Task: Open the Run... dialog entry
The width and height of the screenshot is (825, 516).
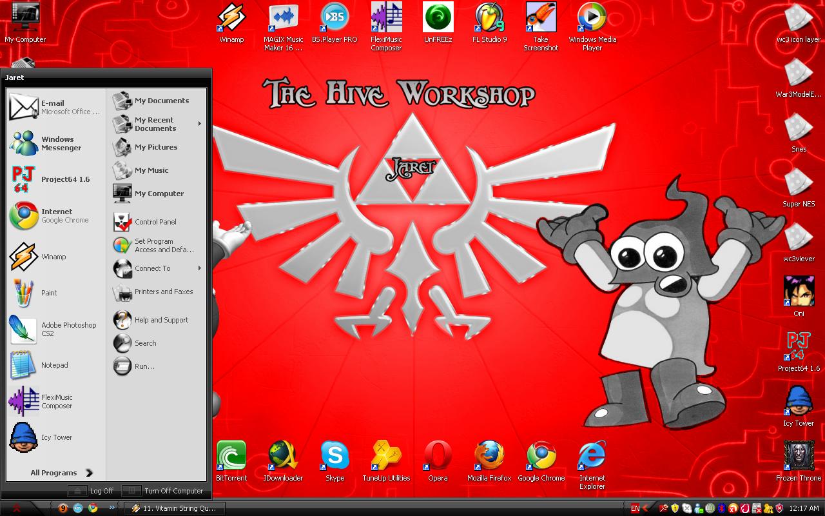Action: (157, 366)
